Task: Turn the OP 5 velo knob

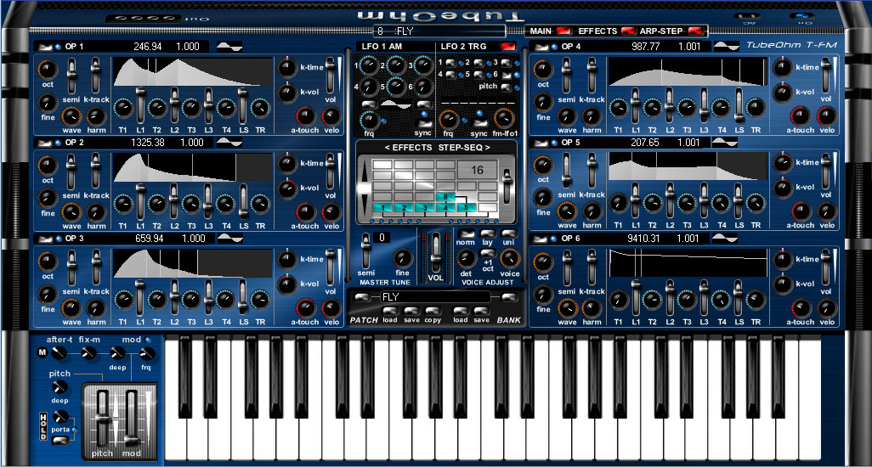Action: point(826,211)
